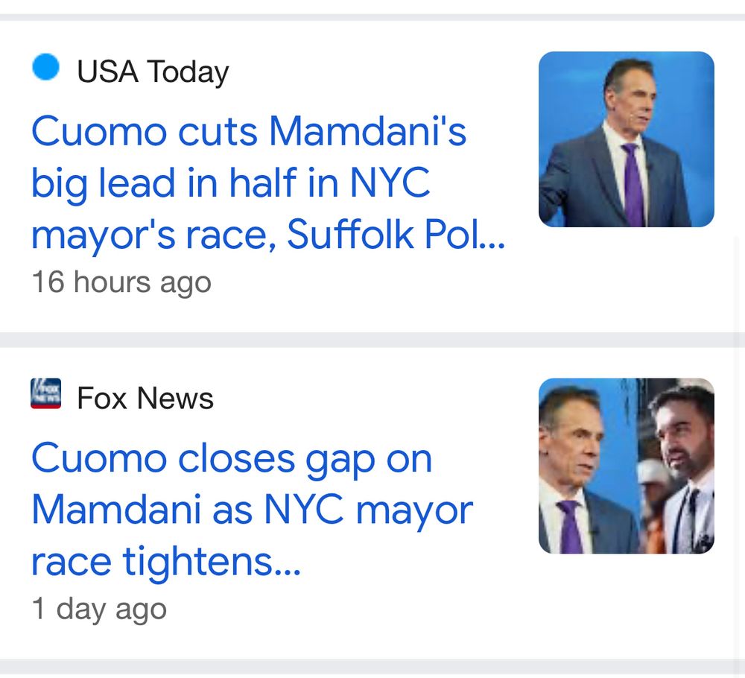
Task: Click the "1 day ago" timestamp
Action: [99, 609]
